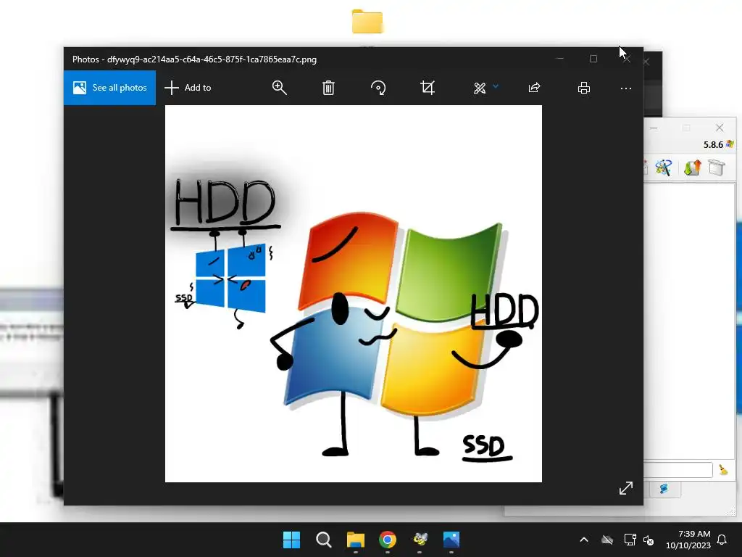Open network settings from the tray icon

point(630,540)
